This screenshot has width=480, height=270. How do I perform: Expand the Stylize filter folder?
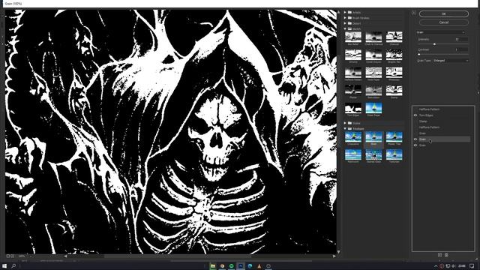[x=345, y=123]
